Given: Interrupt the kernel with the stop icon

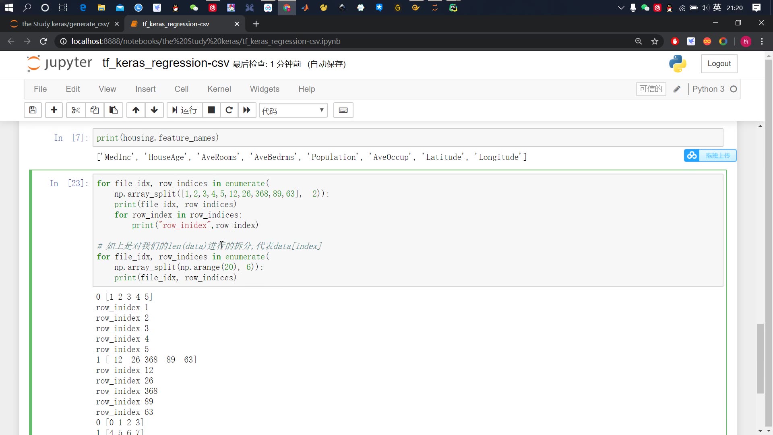Looking at the screenshot, I should click(x=211, y=110).
